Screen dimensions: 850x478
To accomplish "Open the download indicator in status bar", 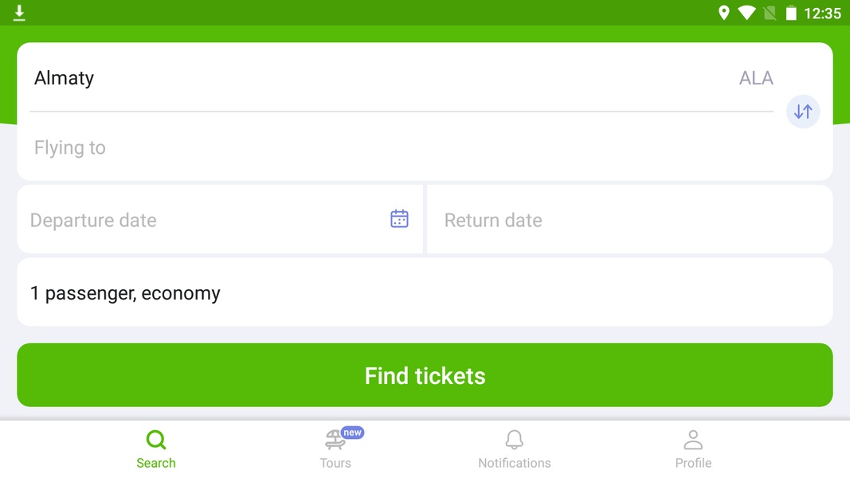I will coord(19,13).
